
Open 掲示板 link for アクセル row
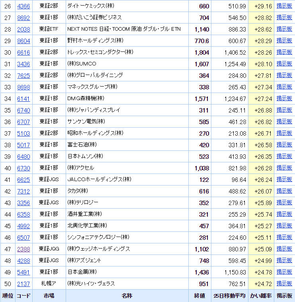284,168
